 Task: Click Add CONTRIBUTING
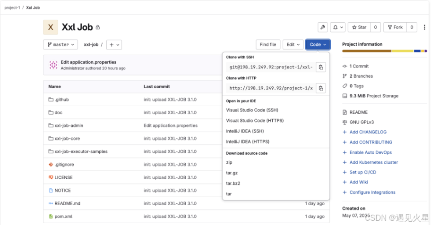coord(371,142)
